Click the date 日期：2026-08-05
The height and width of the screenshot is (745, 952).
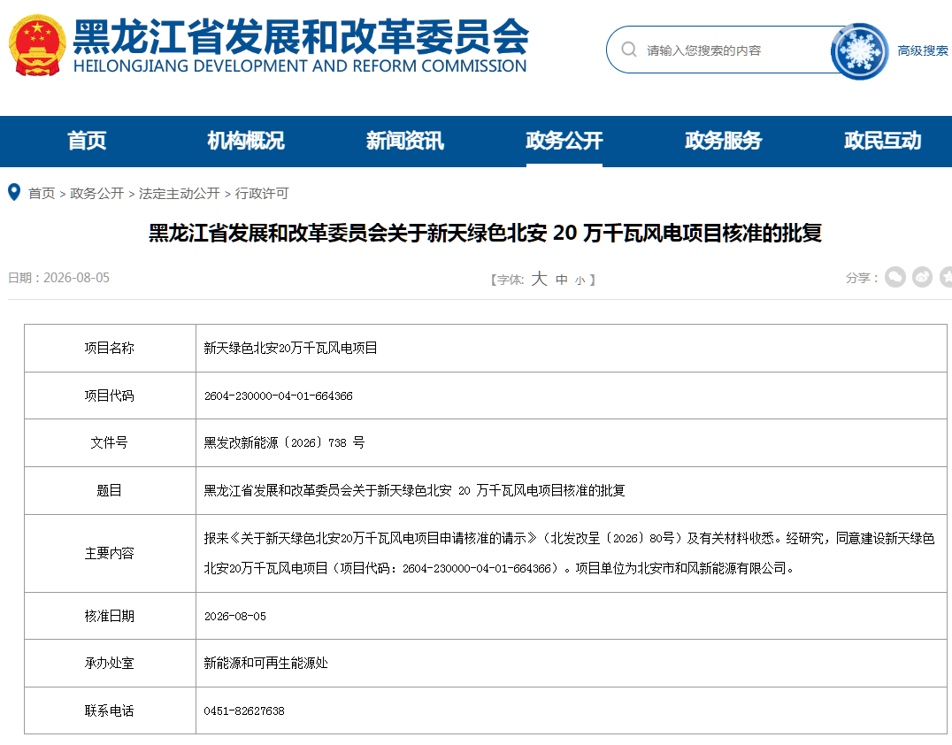click(x=59, y=278)
